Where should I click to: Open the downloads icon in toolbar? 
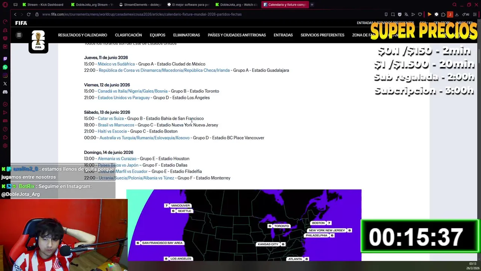[457, 14]
